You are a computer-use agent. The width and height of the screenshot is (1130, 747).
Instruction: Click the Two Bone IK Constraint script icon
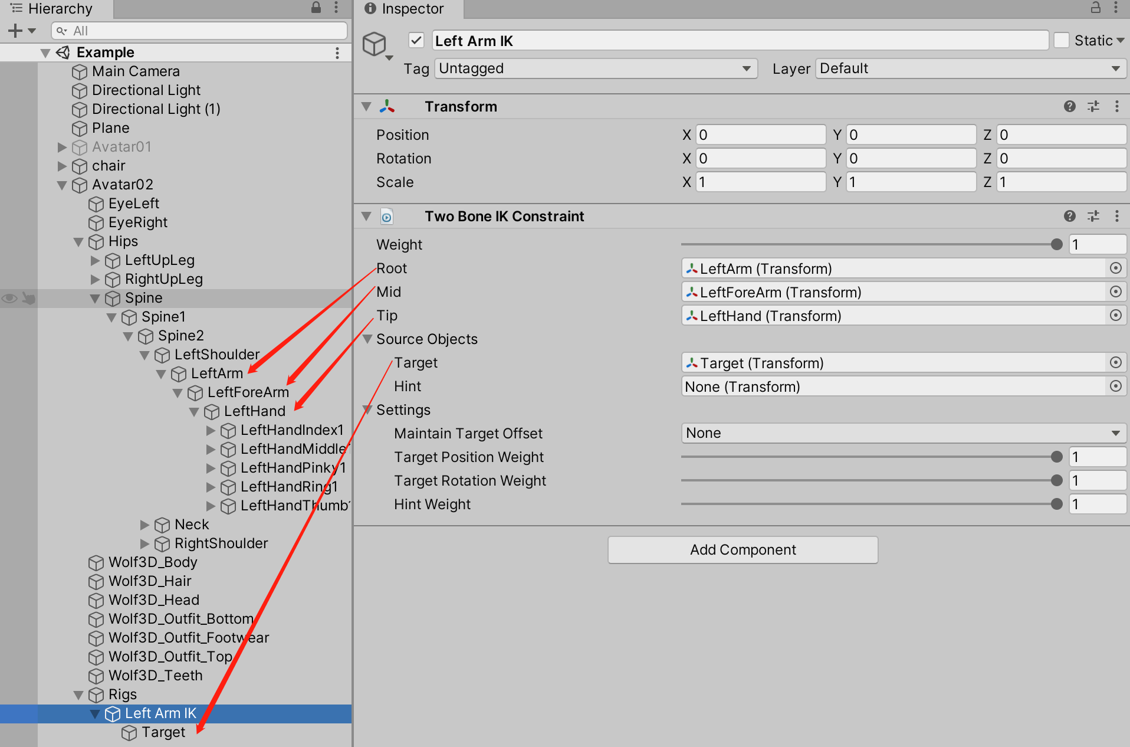386,217
